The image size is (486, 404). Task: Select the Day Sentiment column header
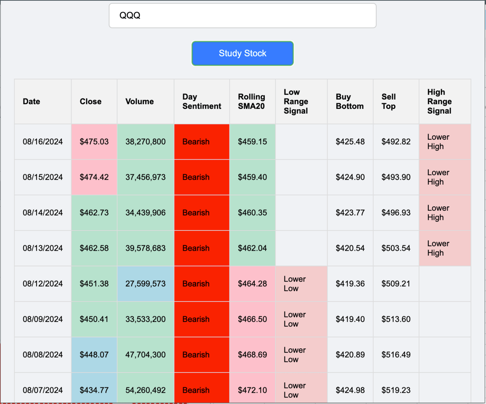(x=202, y=102)
